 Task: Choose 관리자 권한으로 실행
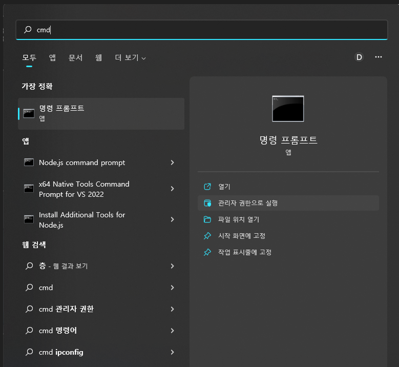click(x=288, y=203)
